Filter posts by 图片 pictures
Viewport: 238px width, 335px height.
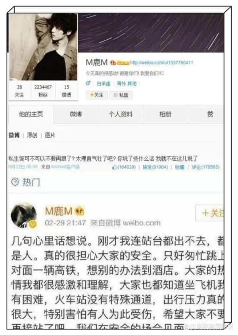[50, 135]
